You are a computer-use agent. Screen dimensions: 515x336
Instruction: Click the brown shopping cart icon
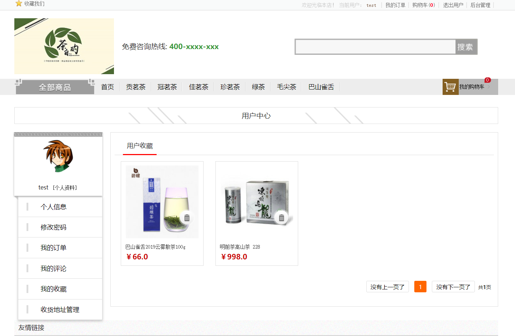click(x=450, y=87)
